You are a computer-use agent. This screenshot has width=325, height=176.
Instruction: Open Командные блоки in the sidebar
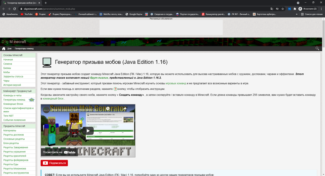pos(13,104)
